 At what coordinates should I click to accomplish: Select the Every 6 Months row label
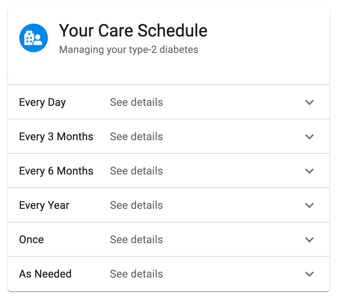[56, 171]
